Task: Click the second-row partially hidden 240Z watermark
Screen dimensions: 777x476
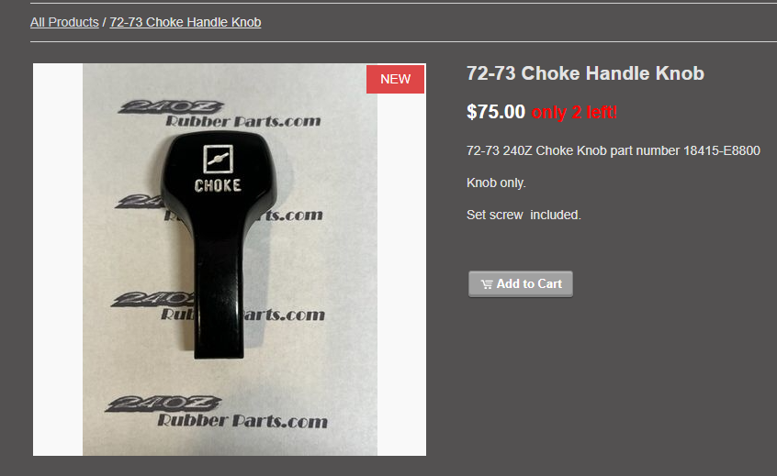Action: coord(141,202)
